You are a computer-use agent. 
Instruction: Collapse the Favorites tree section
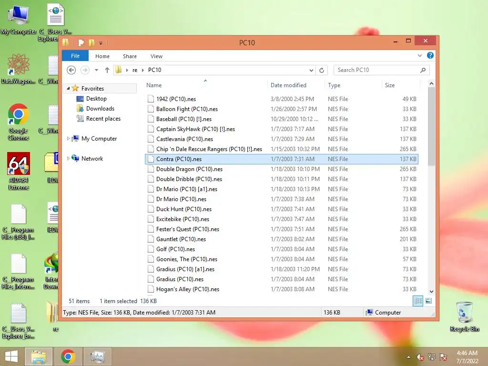[x=68, y=88]
